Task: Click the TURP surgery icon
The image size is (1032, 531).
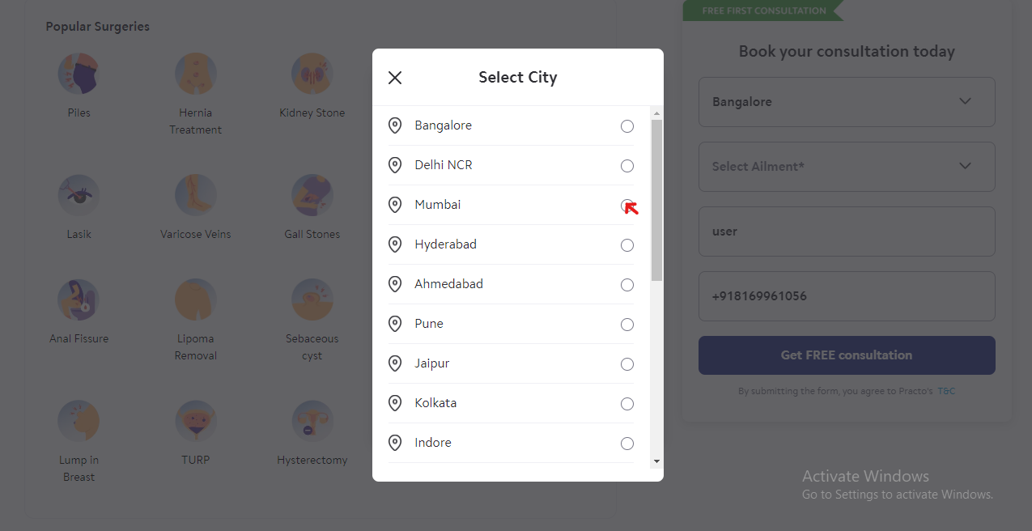Action: [195, 421]
